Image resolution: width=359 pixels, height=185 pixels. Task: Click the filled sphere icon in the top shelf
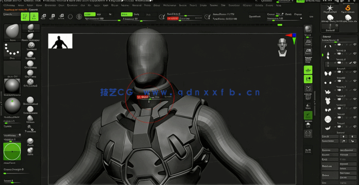[79, 17]
